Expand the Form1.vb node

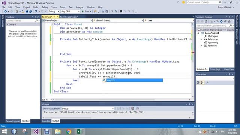coord(201,46)
